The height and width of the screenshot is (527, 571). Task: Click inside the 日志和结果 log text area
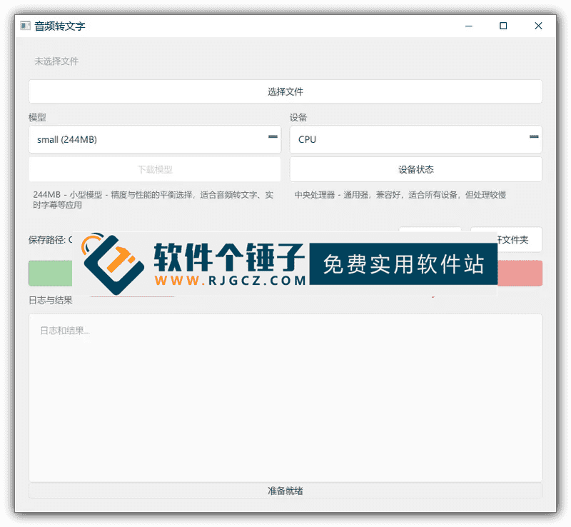pyautogui.click(x=285, y=393)
